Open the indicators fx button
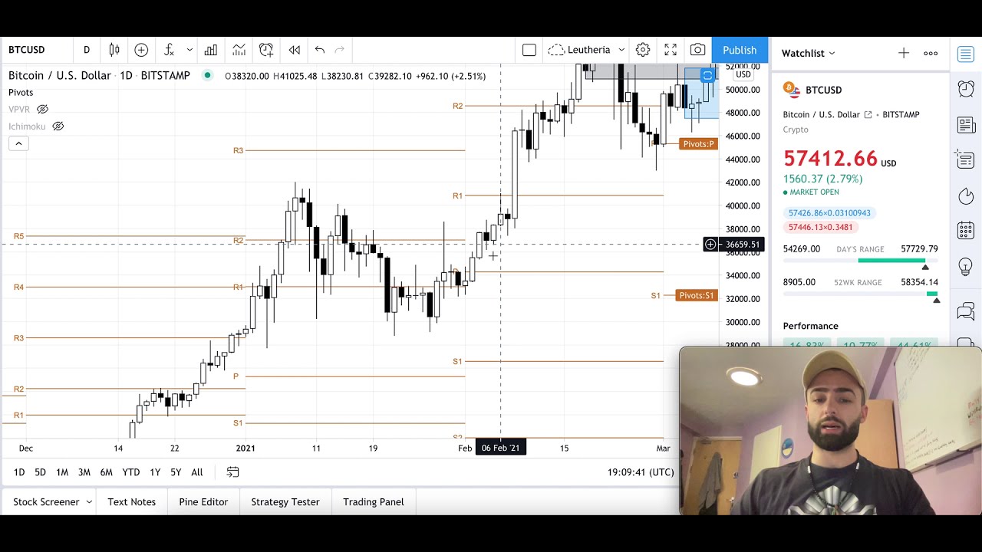Image resolution: width=982 pixels, height=552 pixels. (x=169, y=50)
